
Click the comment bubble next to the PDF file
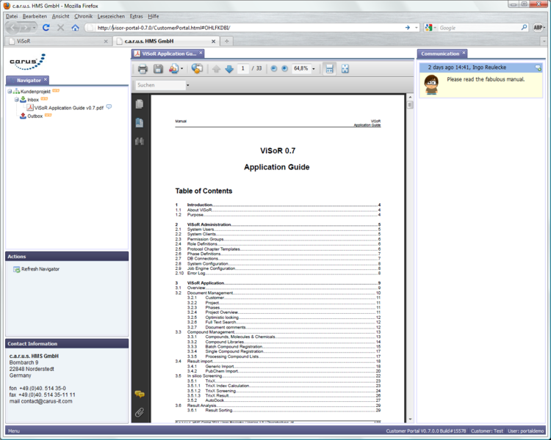pos(109,106)
